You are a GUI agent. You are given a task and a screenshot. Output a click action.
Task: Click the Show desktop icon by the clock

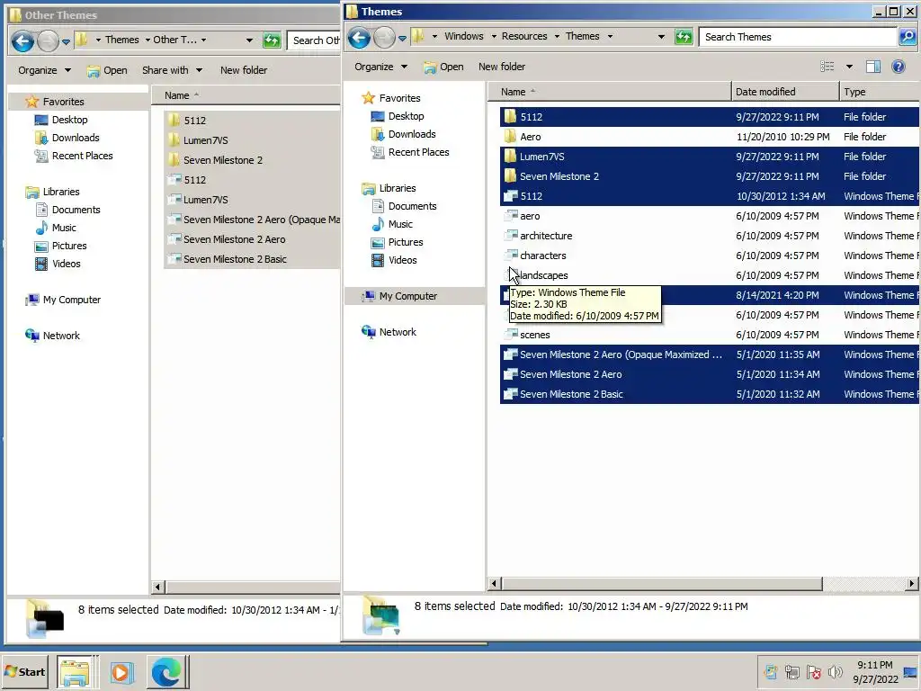(x=912, y=671)
